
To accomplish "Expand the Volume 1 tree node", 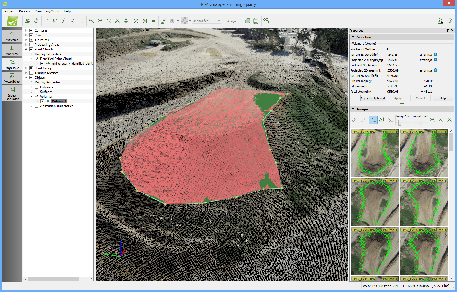I will tap(37, 101).
